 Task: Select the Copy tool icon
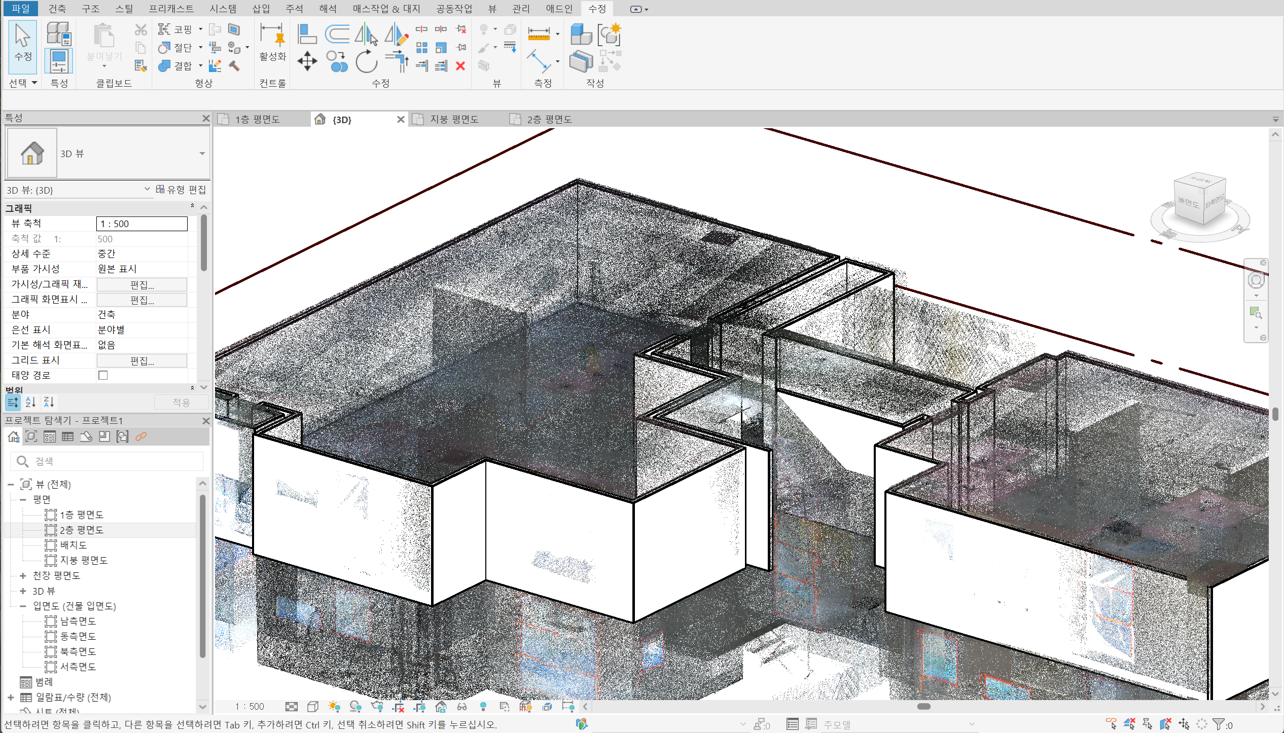(x=337, y=61)
